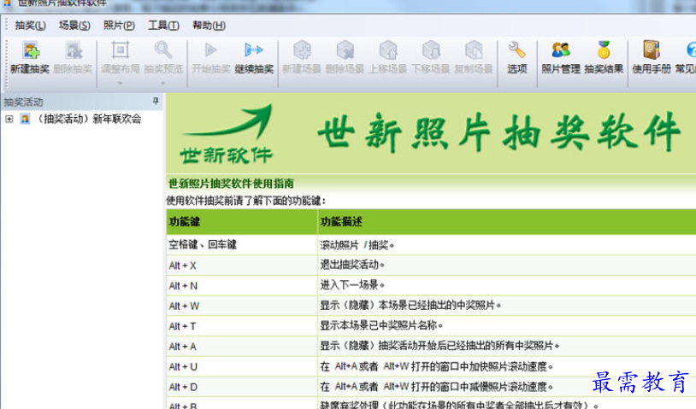Viewport: 696px width, 409px height.
Task: Click the pin icon in the 抽奖活动 panel header
Action: pyautogui.click(x=156, y=102)
